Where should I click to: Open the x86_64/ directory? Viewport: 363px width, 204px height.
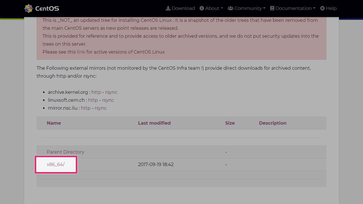tap(56, 164)
